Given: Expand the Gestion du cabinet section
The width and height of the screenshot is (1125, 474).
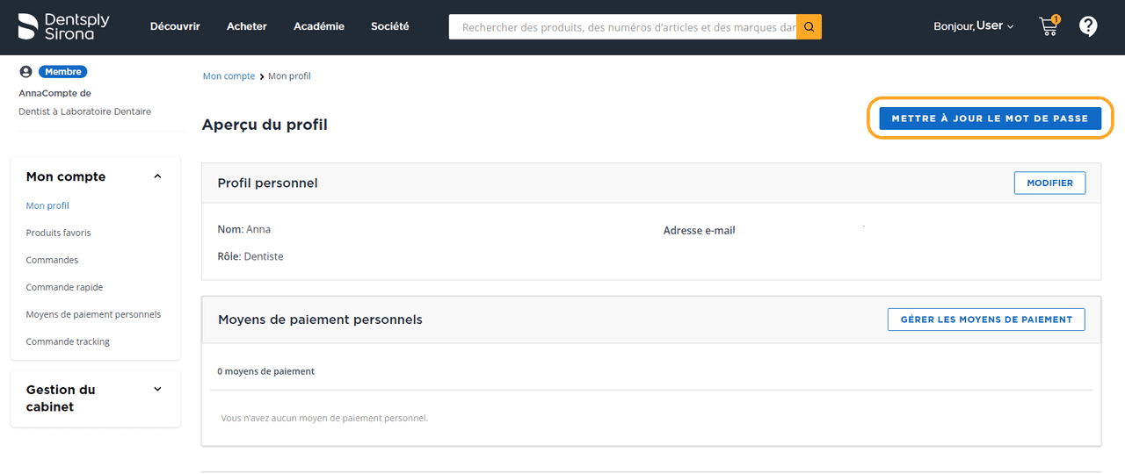Looking at the screenshot, I should click(157, 390).
